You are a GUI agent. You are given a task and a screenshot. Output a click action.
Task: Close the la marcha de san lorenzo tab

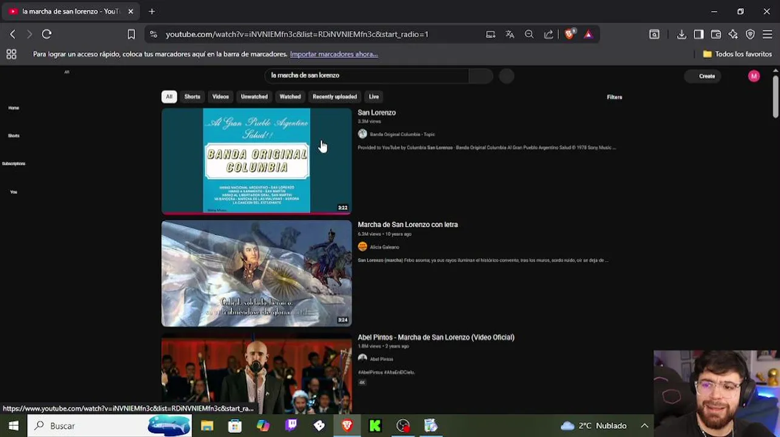pyautogui.click(x=130, y=12)
